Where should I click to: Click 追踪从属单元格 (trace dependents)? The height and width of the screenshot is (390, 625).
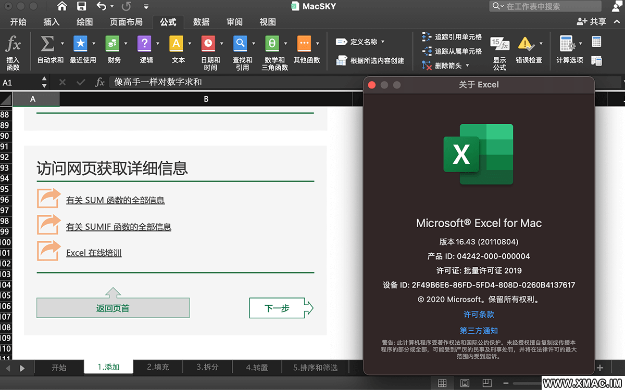click(x=452, y=51)
